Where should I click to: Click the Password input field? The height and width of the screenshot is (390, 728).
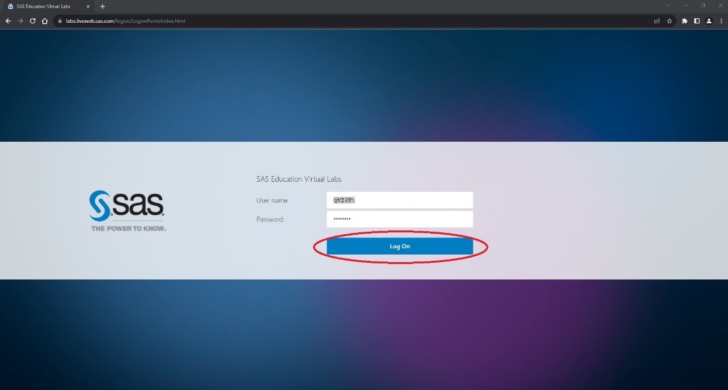pyautogui.click(x=400, y=218)
